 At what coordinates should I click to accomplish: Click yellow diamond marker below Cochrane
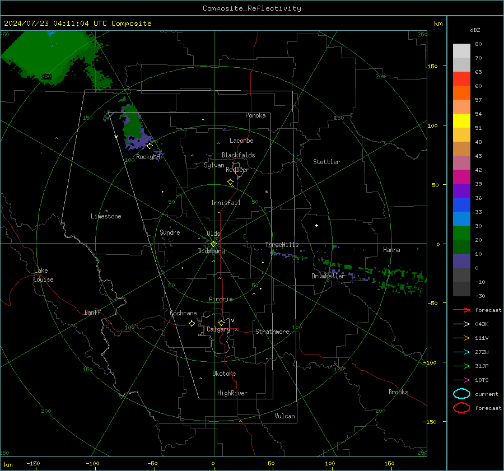(x=192, y=324)
